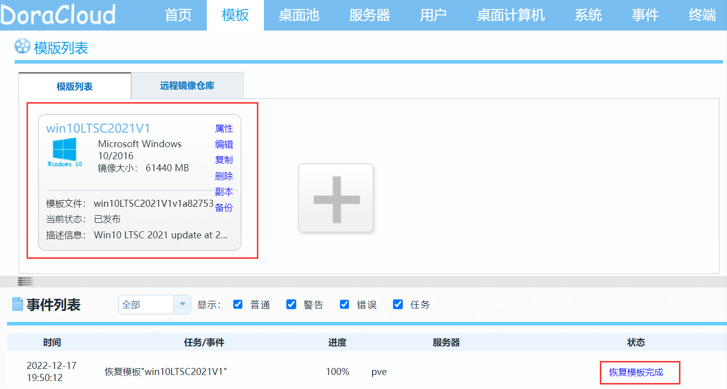Click the DoraCloud logo
This screenshot has width=727, height=389.
tap(58, 15)
